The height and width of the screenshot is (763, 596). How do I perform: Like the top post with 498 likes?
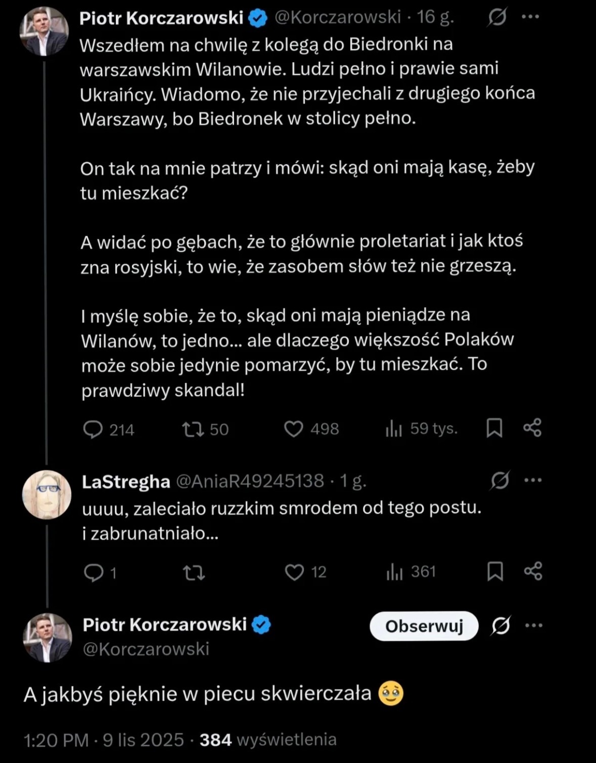click(294, 429)
